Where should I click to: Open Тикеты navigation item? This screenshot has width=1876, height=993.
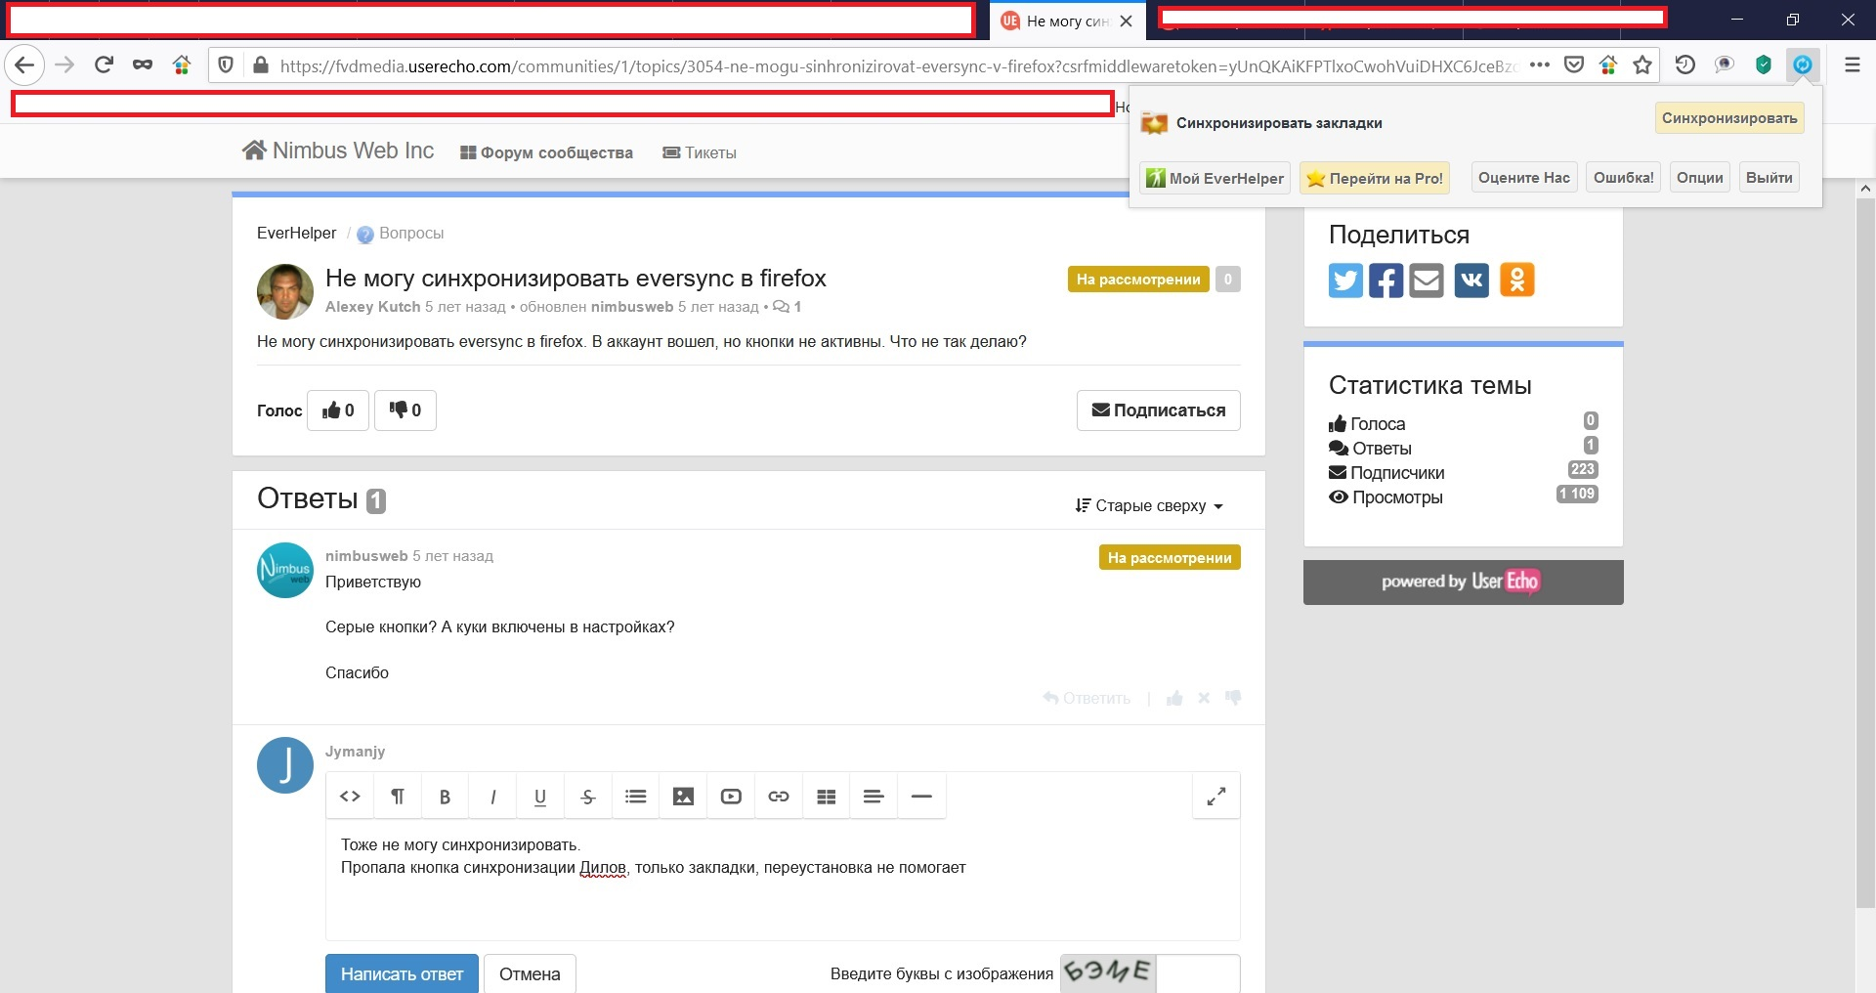coord(700,152)
